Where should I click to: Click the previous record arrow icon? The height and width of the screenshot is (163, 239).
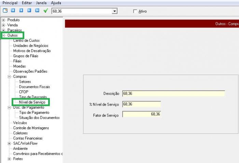click(x=21, y=11)
